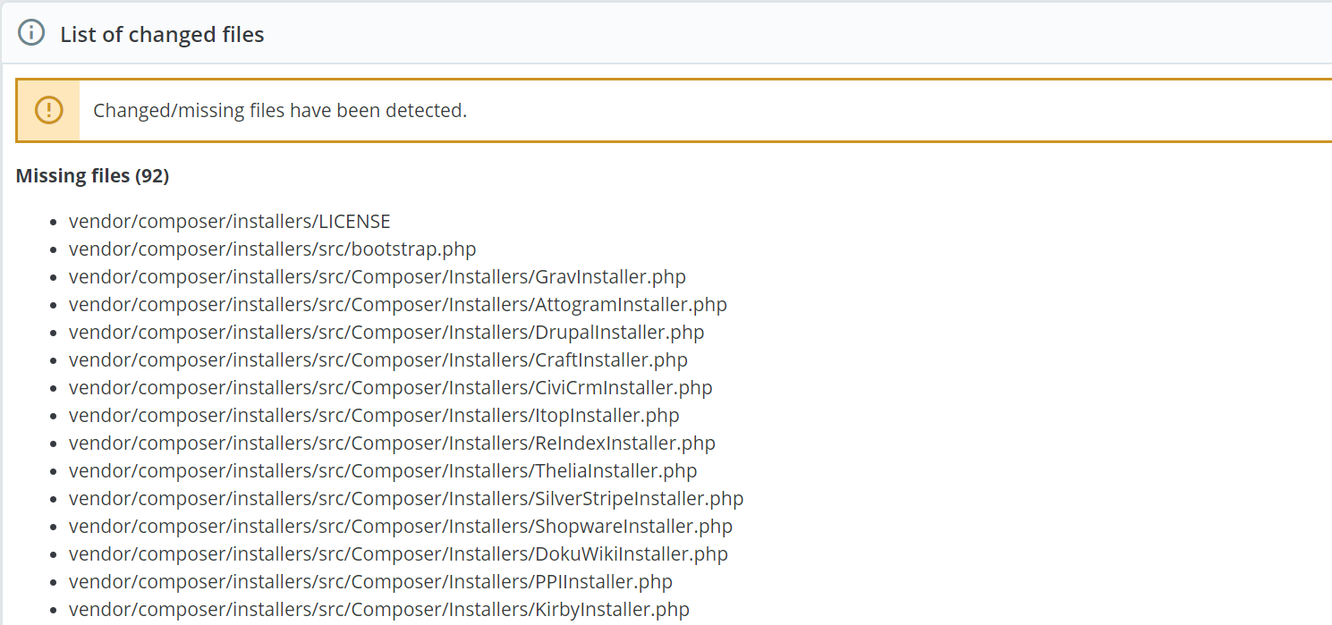Screen dimensions: 1332x625
Task: Click the orange warning exclamation icon
Action: (x=48, y=110)
